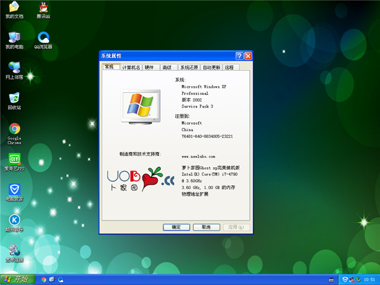380x285 pixels.
Task: Switch to the 远程 tab
Action: pyautogui.click(x=231, y=67)
